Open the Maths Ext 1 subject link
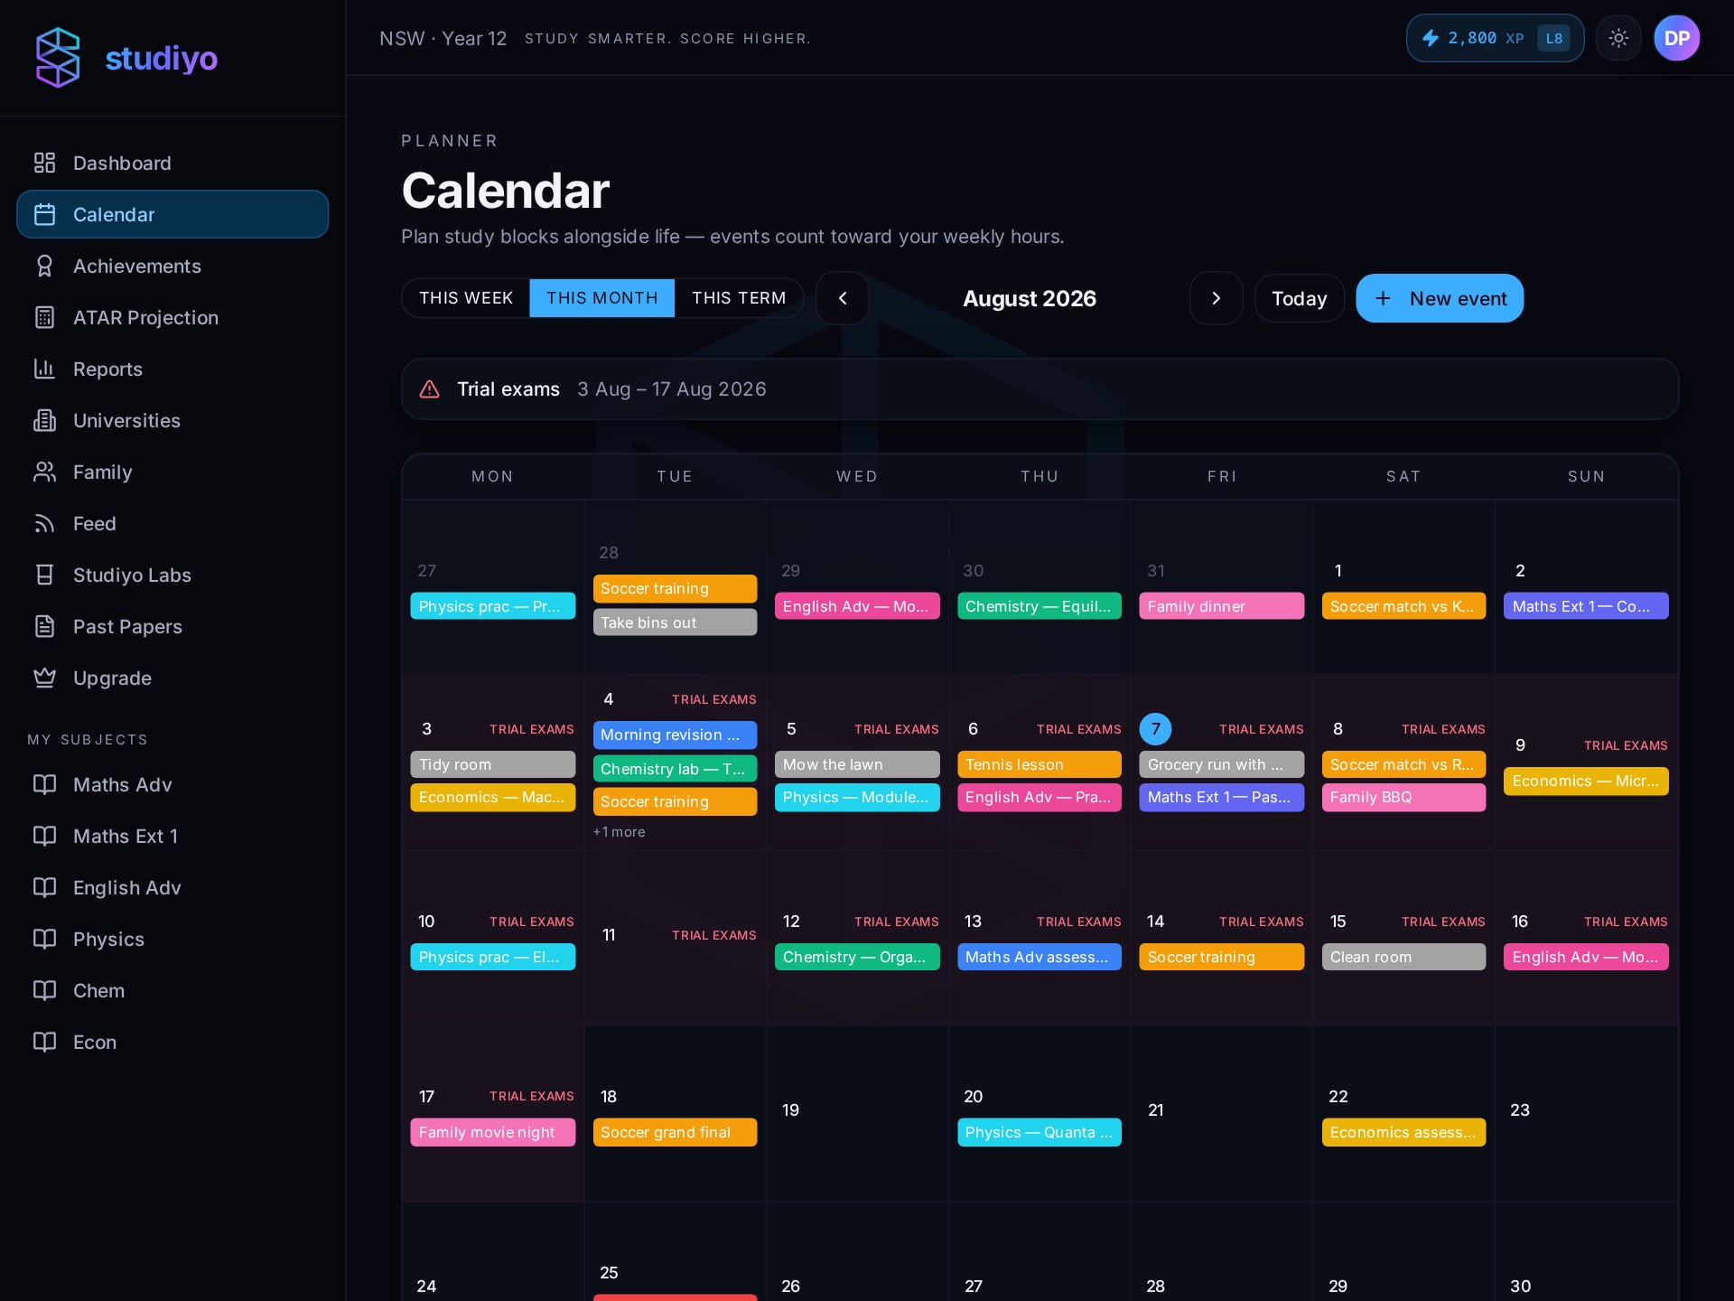This screenshot has height=1301, width=1734. click(172, 836)
